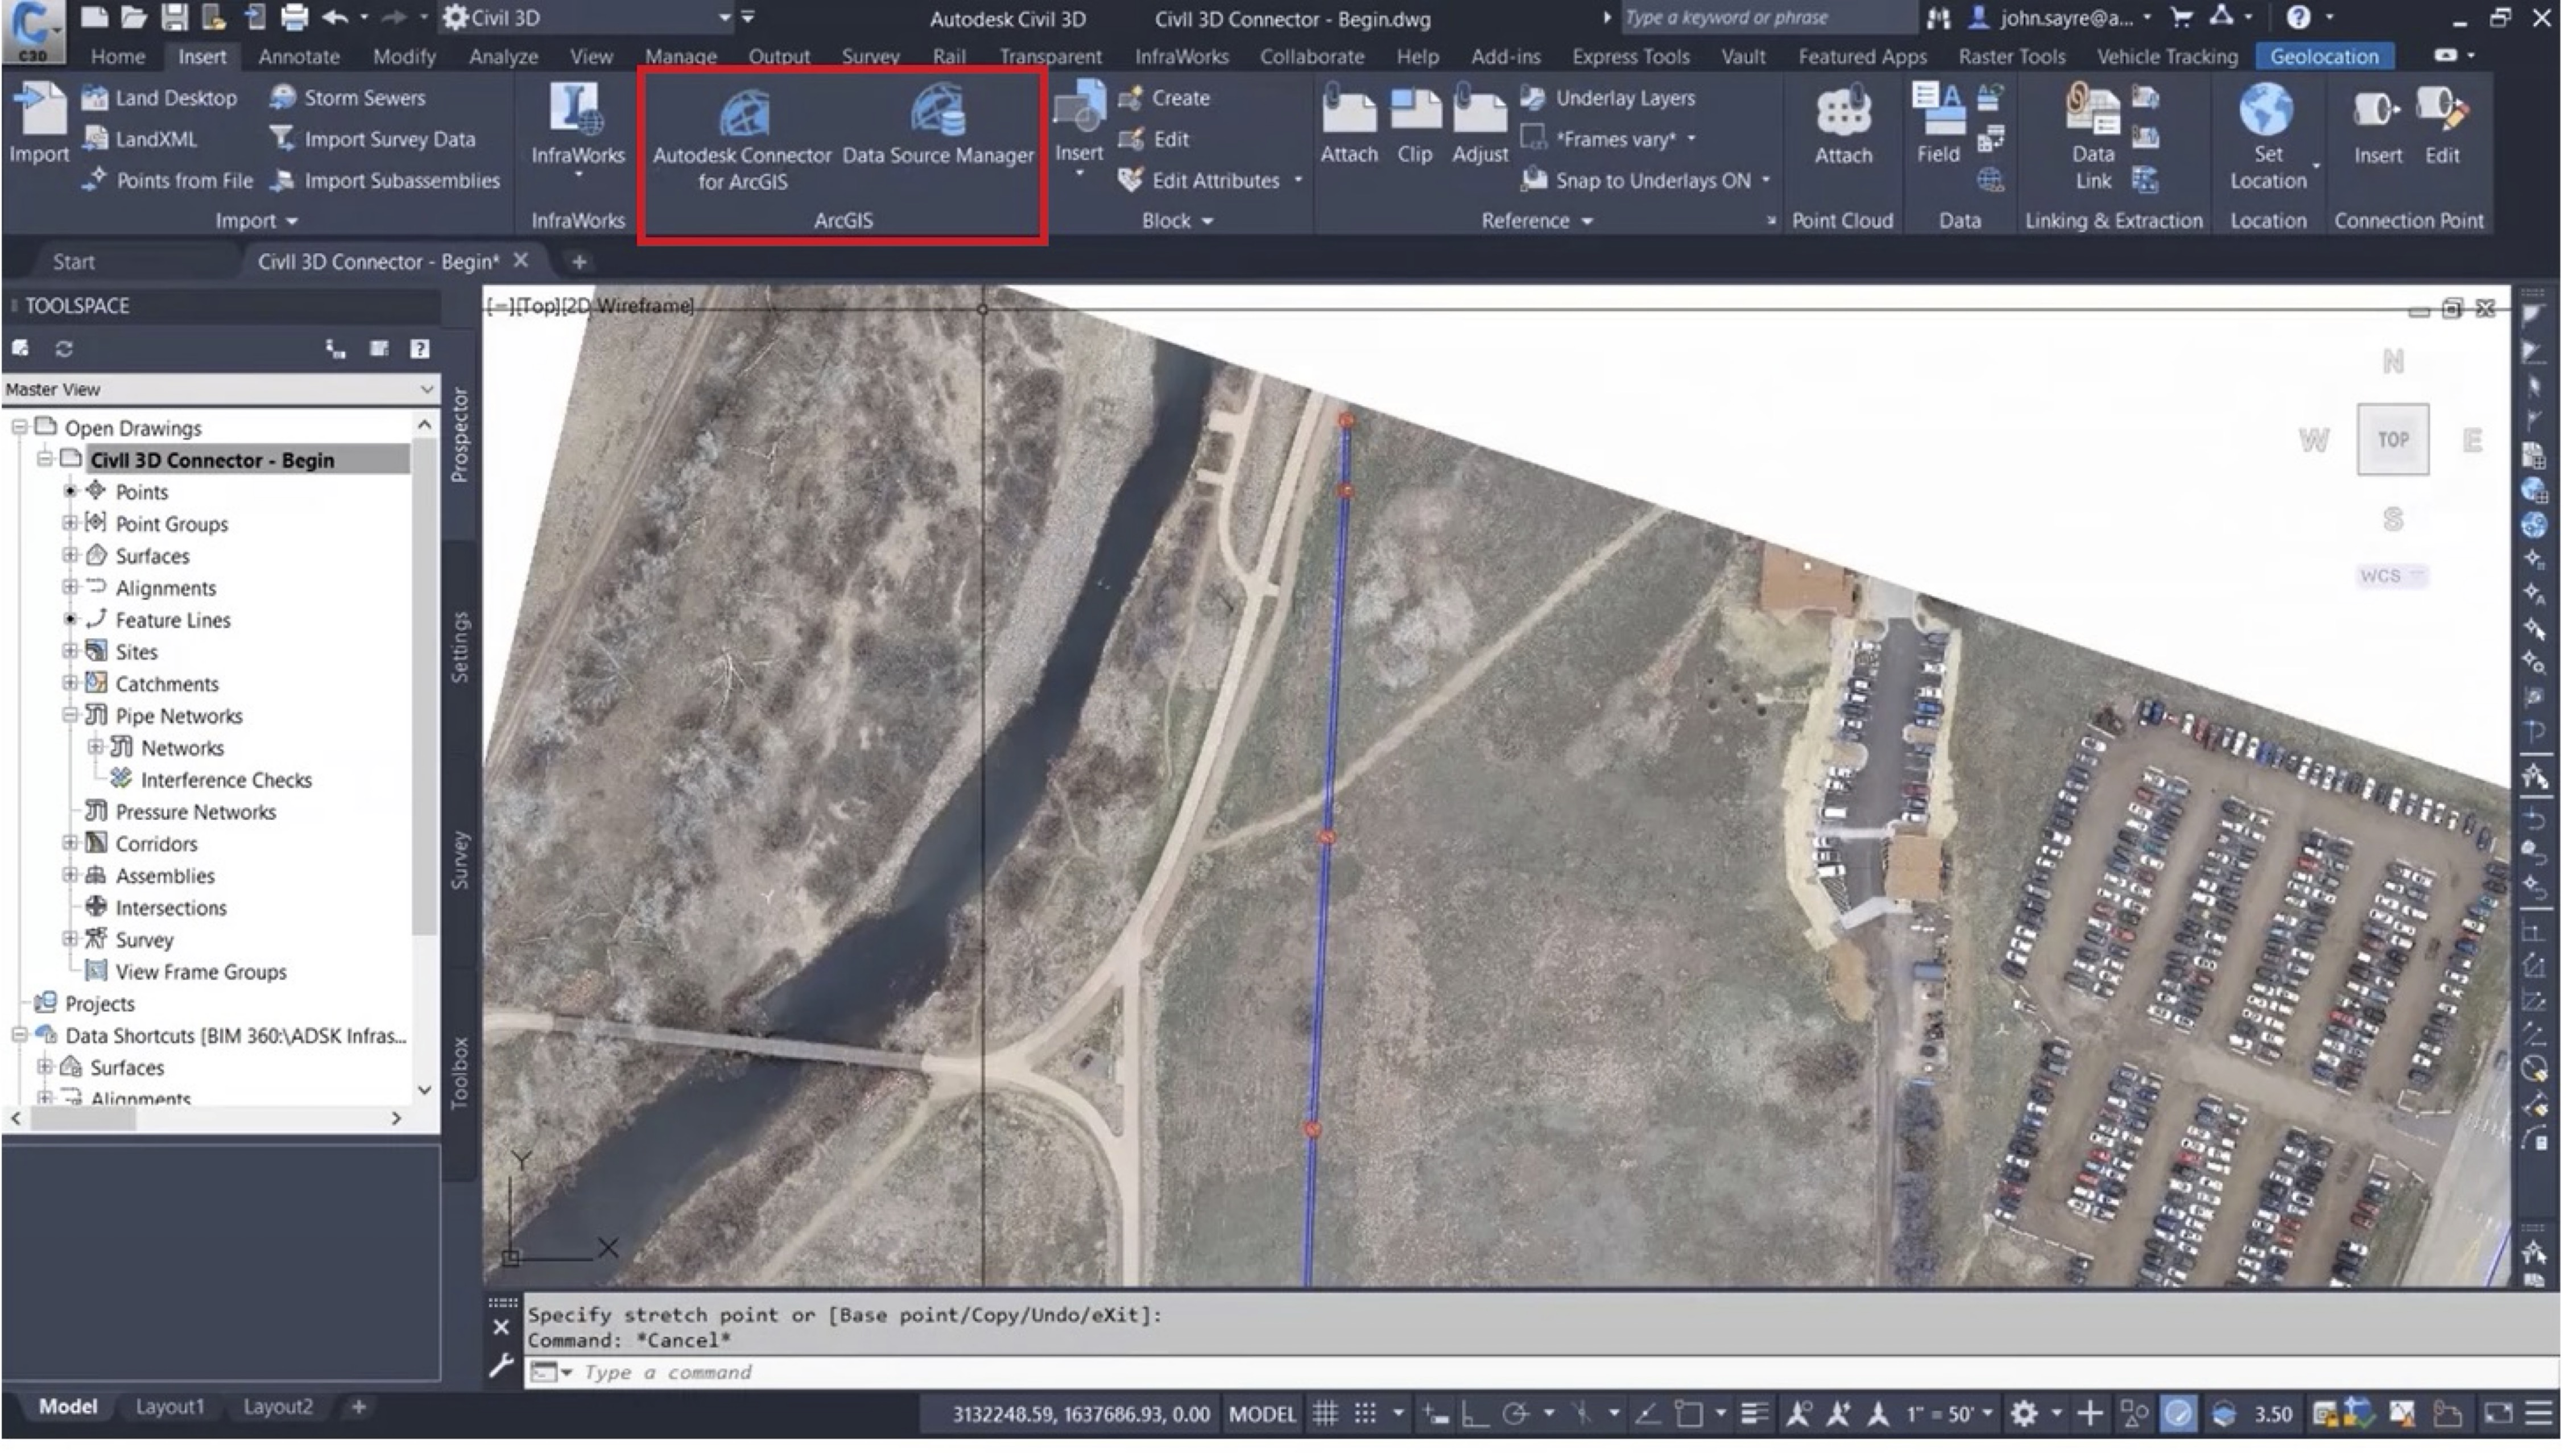Import Points from File

[x=169, y=181]
